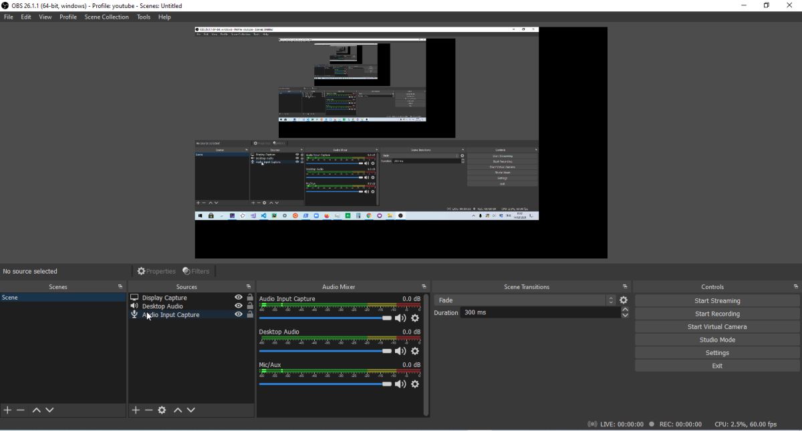Undock the Controls panel
Image resolution: width=802 pixels, height=431 pixels.
point(796,287)
